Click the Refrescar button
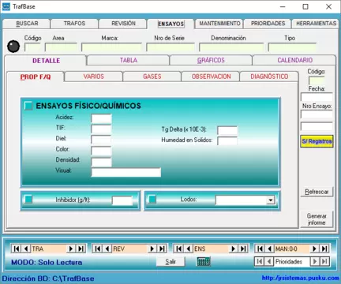This screenshot has width=341, height=284. [x=317, y=192]
